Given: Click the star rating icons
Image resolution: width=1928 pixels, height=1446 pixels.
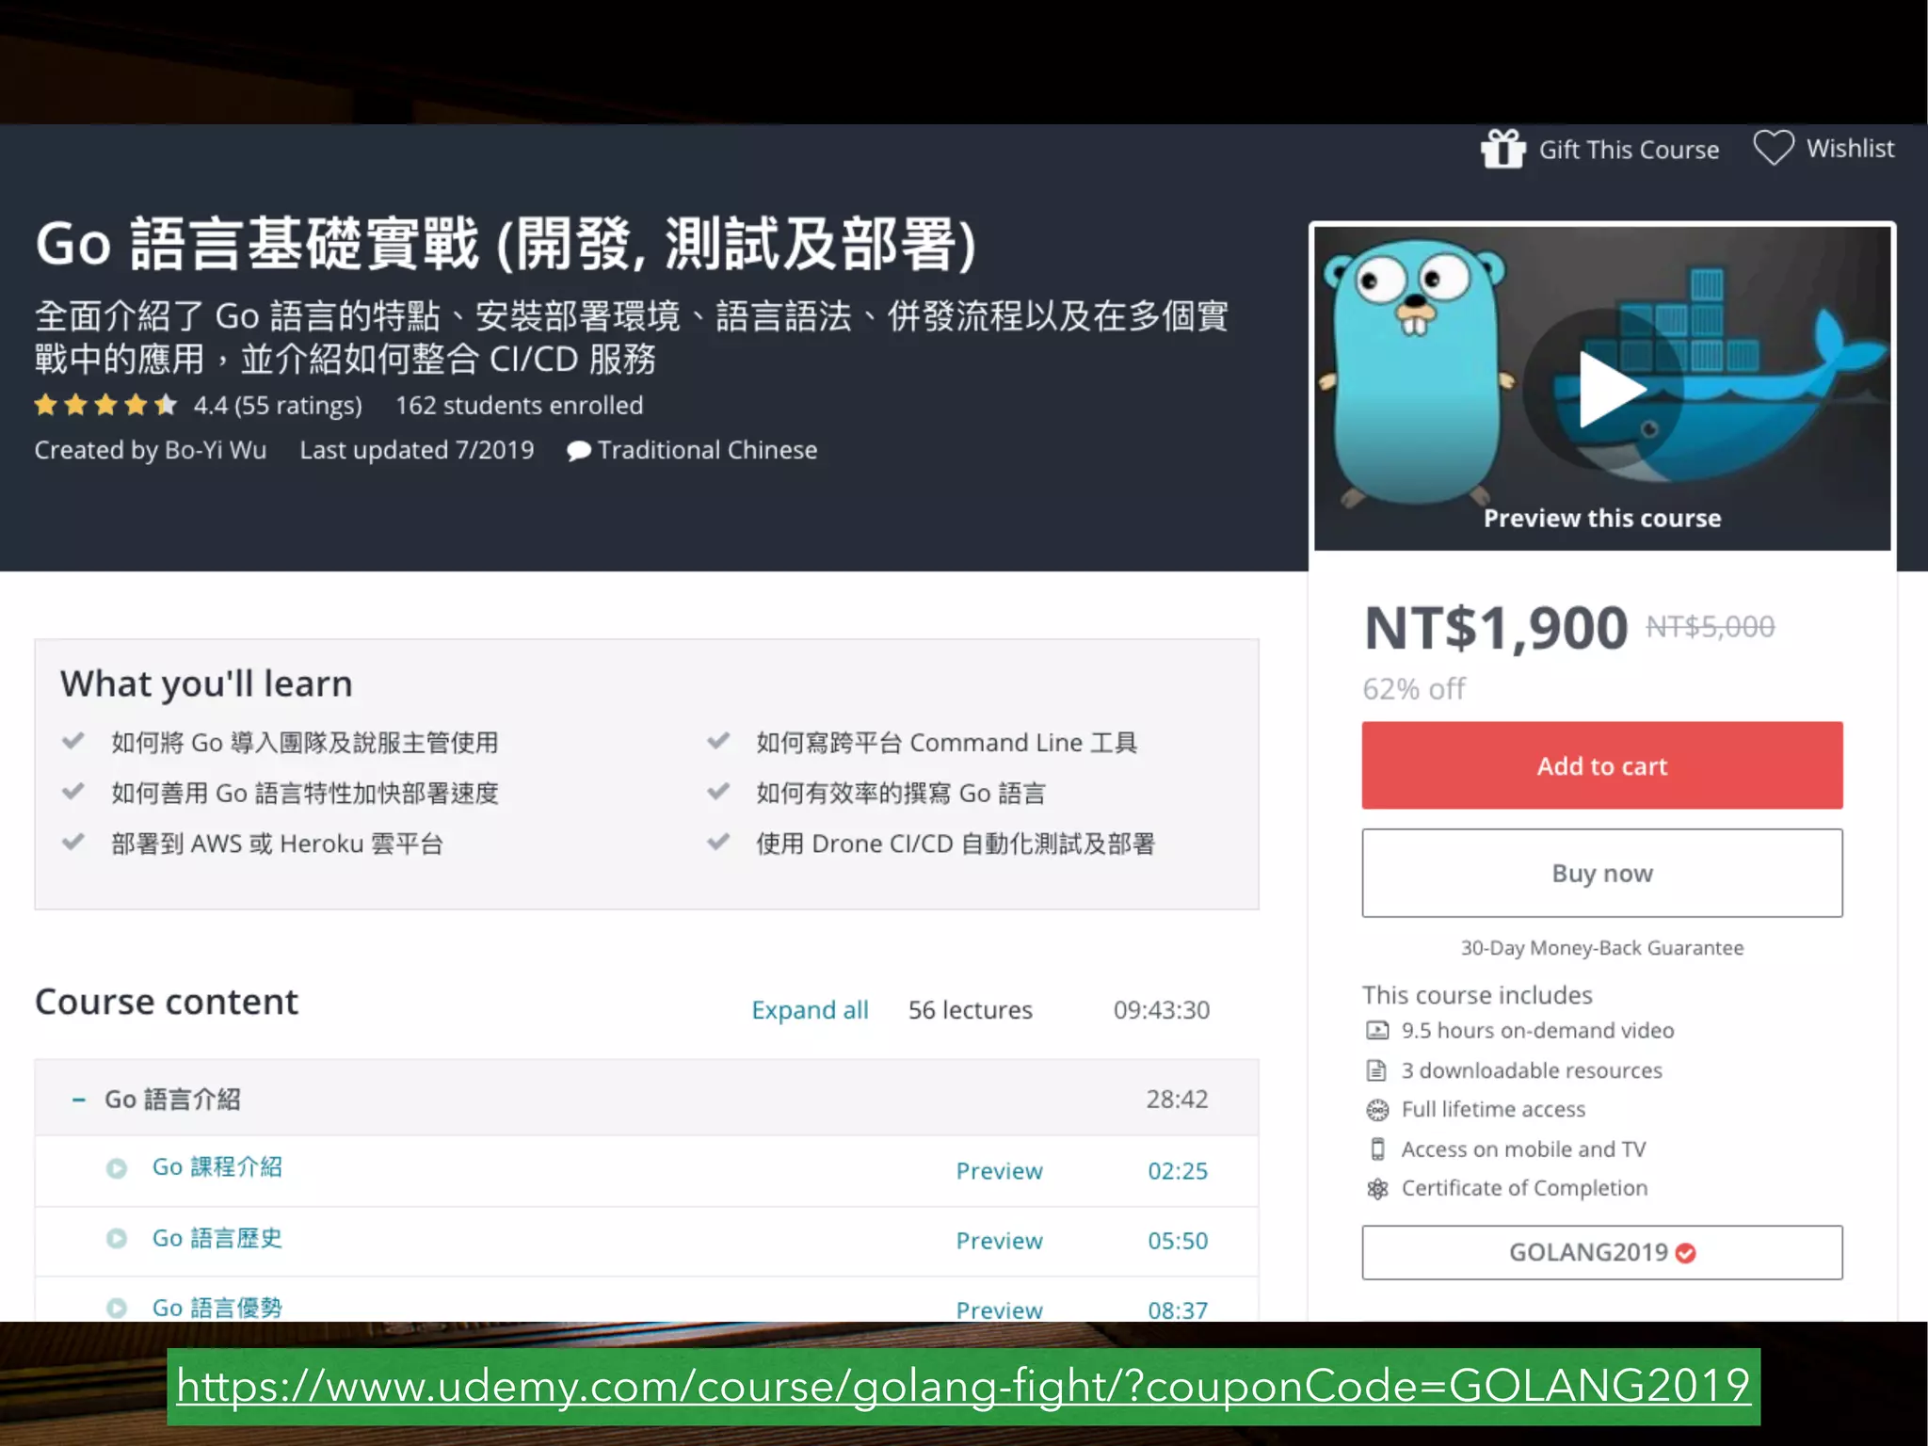Looking at the screenshot, I should click(x=105, y=406).
